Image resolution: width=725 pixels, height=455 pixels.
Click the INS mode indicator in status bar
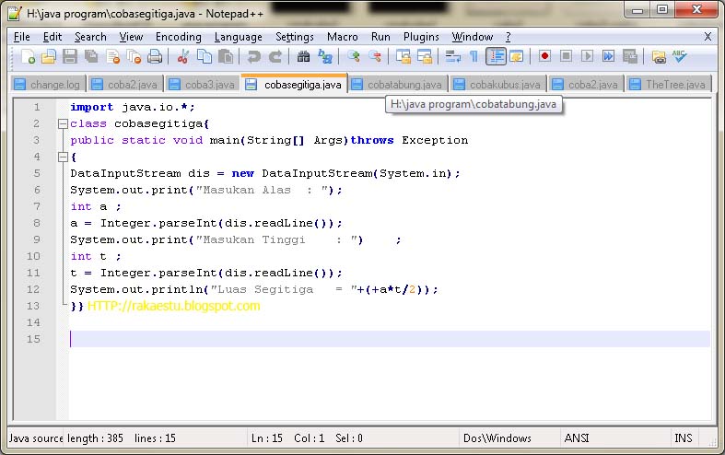tap(684, 437)
